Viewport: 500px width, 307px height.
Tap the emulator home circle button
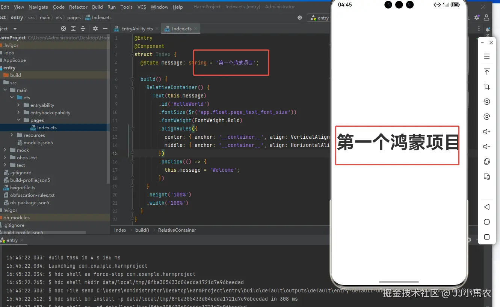click(x=487, y=222)
